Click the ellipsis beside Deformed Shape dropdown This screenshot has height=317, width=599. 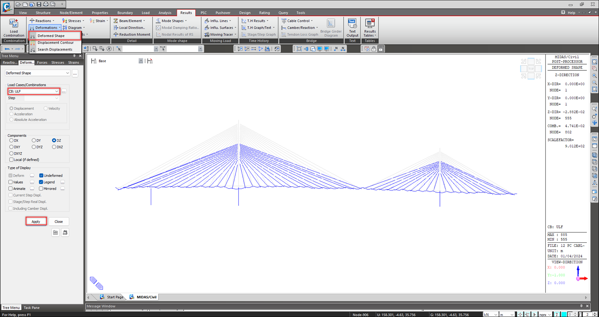coord(75,73)
